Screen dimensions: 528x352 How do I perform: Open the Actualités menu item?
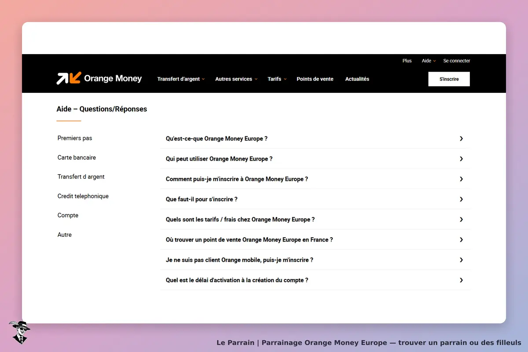click(x=357, y=79)
